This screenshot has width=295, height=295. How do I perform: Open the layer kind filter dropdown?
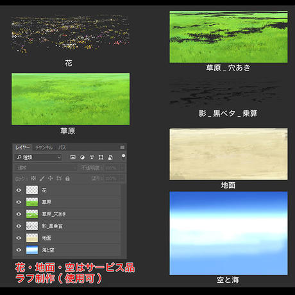[38, 157]
